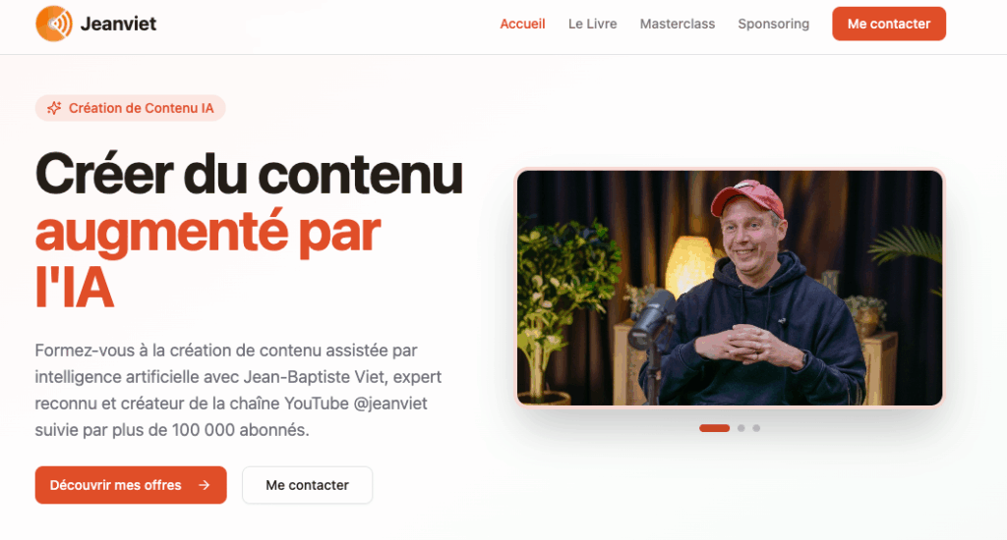Click the Jeanviet brand name text
This screenshot has height=540, width=1007.
click(x=118, y=24)
